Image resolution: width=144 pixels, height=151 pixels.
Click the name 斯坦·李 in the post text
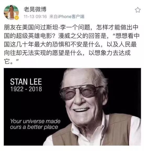pos(53,27)
